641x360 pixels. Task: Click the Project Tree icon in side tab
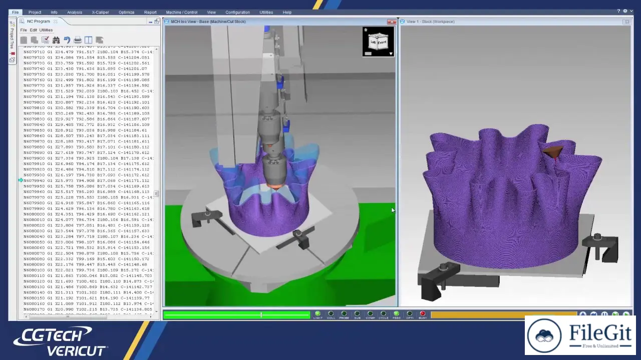tap(12, 23)
